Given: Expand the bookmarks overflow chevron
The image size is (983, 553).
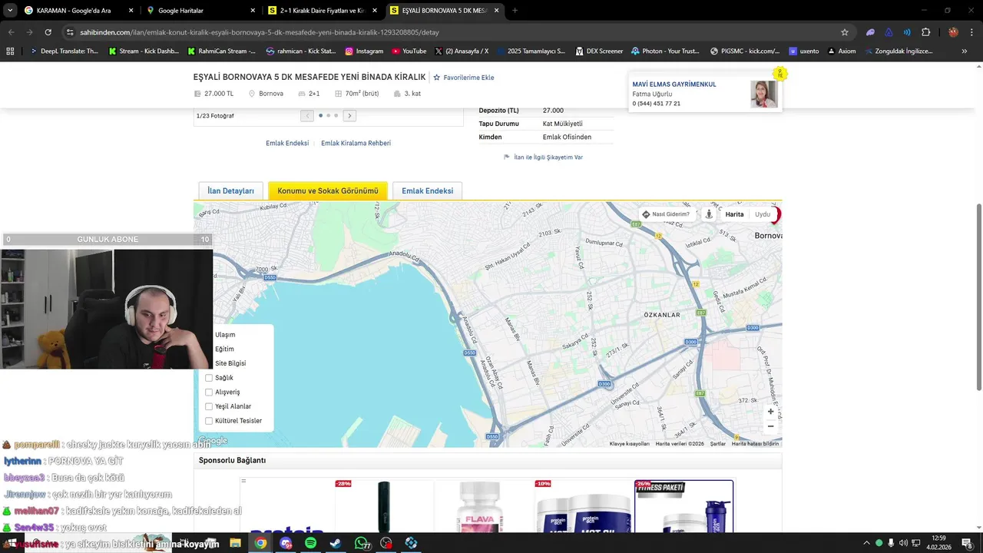Looking at the screenshot, I should point(964,51).
